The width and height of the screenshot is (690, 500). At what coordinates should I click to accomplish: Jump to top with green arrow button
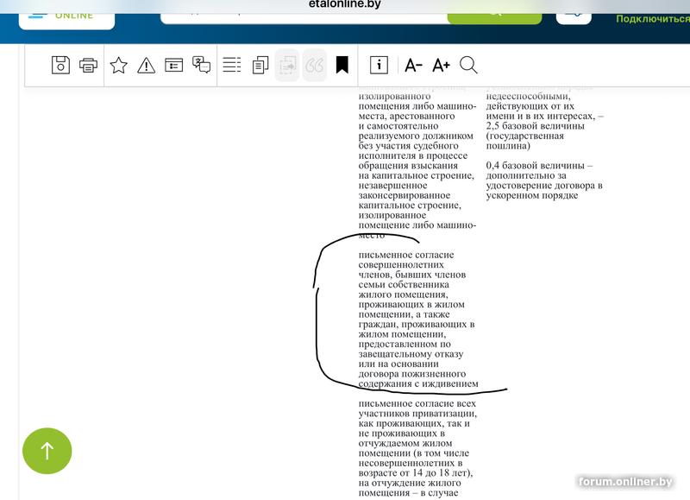tap(47, 451)
